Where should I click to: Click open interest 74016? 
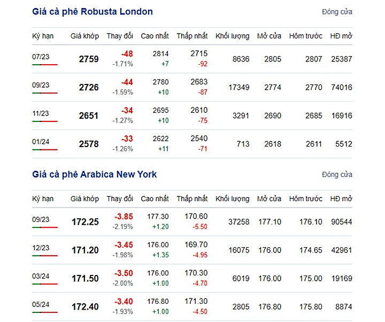pos(342,87)
